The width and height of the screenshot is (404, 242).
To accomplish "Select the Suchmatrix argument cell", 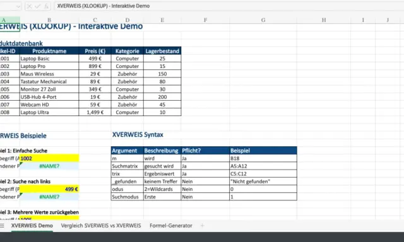I will click(128, 166).
